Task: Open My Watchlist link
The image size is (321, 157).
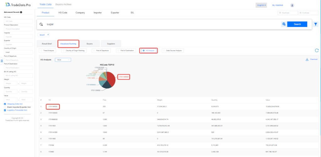Action: pos(277,5)
